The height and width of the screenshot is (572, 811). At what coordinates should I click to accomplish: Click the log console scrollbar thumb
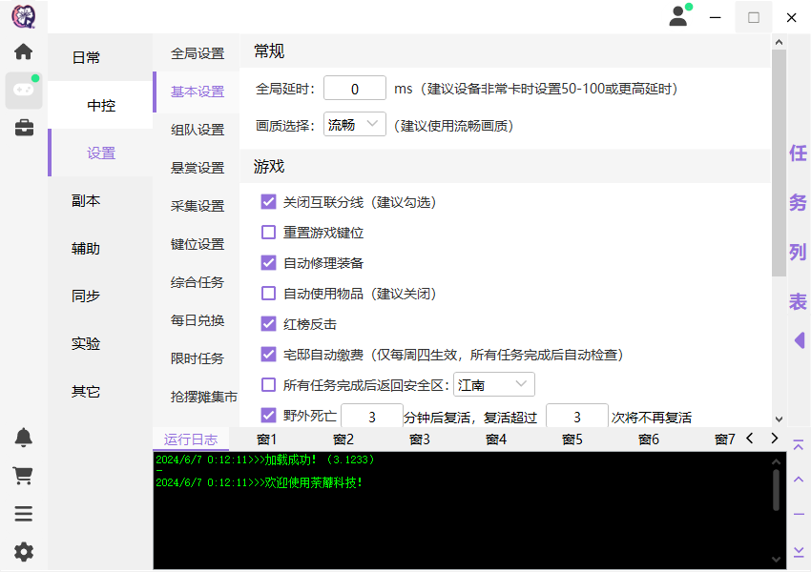point(777,490)
